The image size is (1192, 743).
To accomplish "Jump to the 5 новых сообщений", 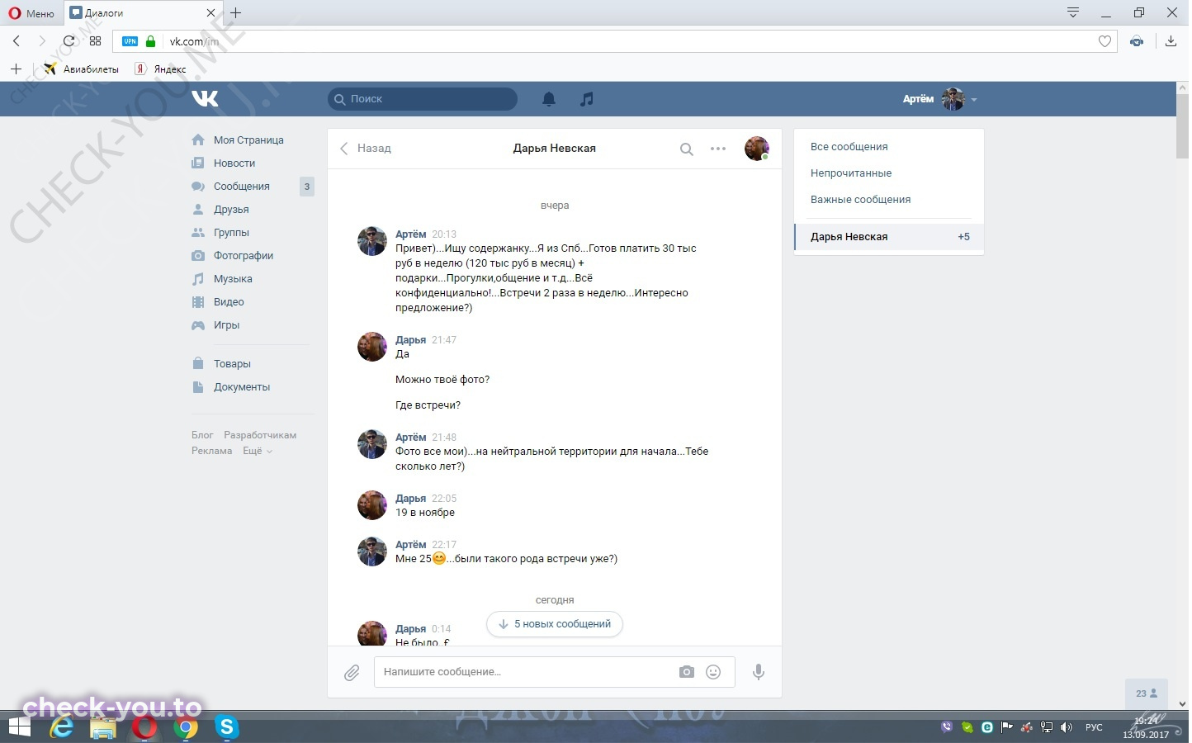I will coord(555,624).
